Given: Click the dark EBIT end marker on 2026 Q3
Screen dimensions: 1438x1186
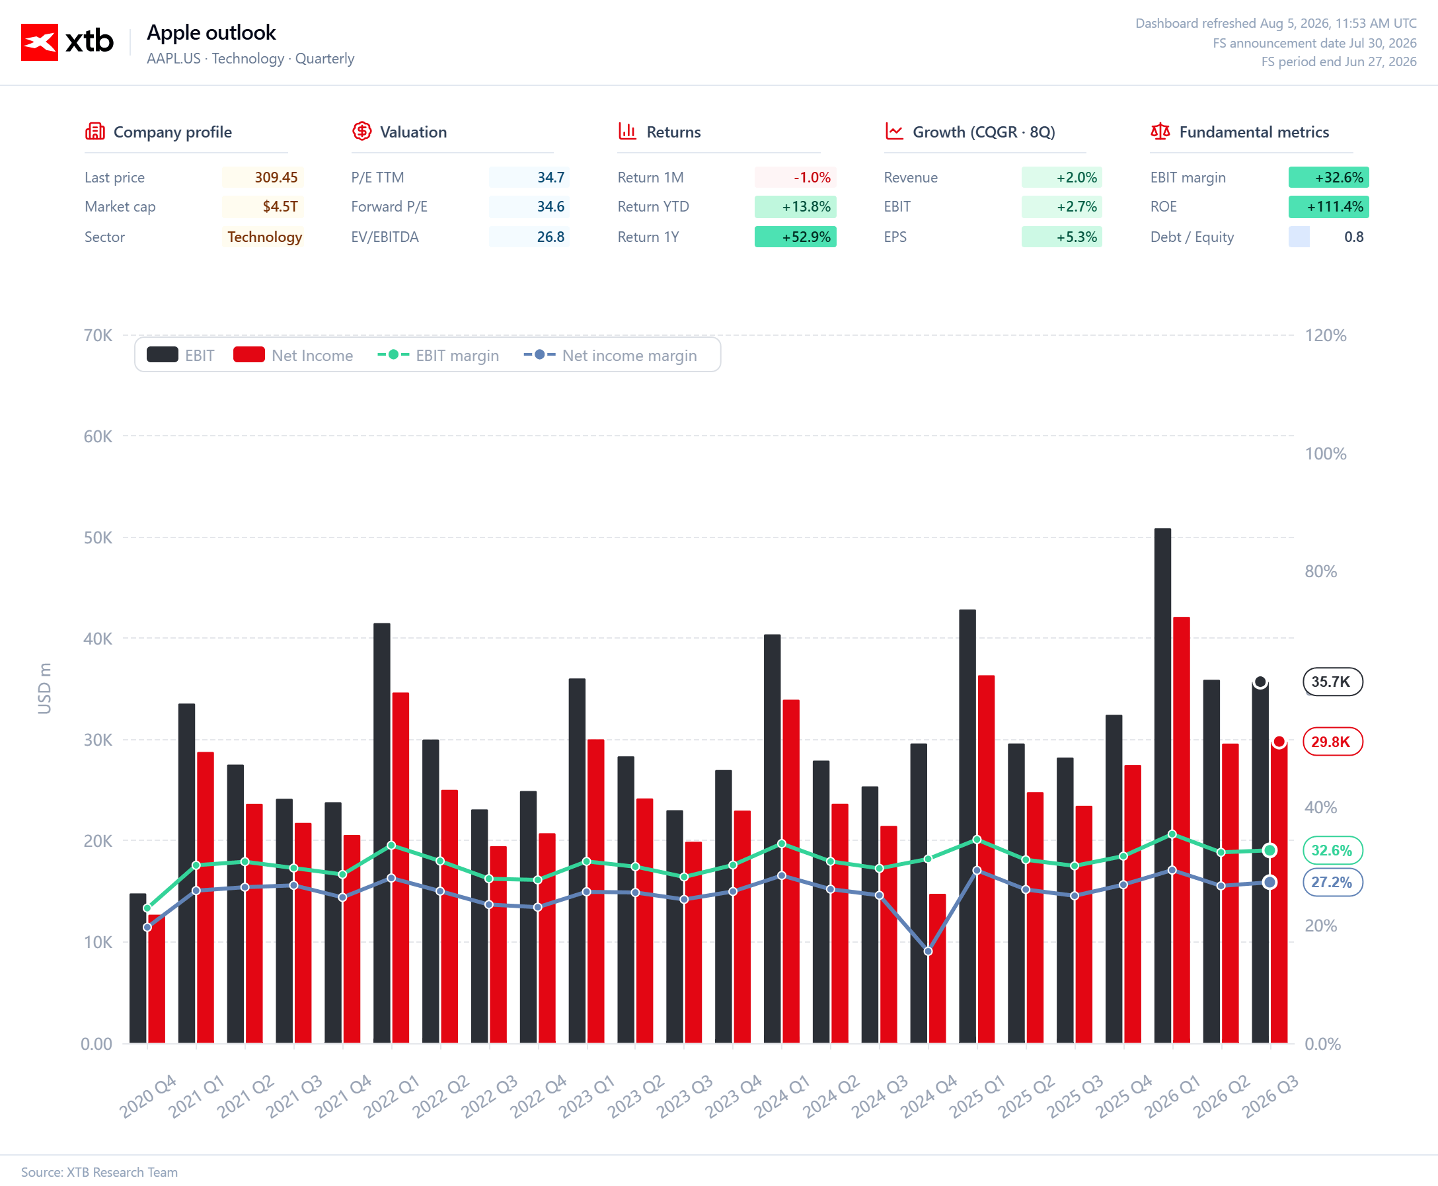Looking at the screenshot, I should click(1260, 682).
